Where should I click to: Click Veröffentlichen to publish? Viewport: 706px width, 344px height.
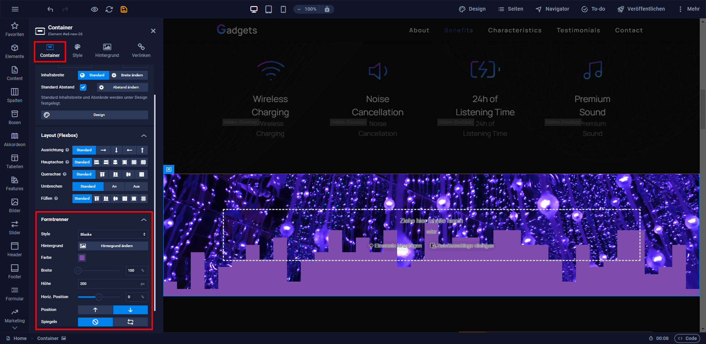[641, 9]
